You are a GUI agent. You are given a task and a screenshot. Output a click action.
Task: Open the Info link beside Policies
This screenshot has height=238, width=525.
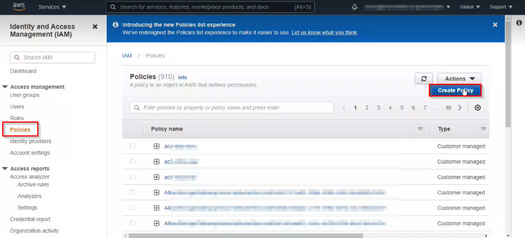[182, 78]
